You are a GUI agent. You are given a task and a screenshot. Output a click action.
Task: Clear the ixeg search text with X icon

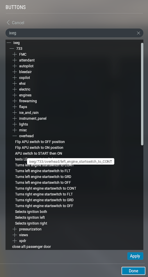point(138,33)
